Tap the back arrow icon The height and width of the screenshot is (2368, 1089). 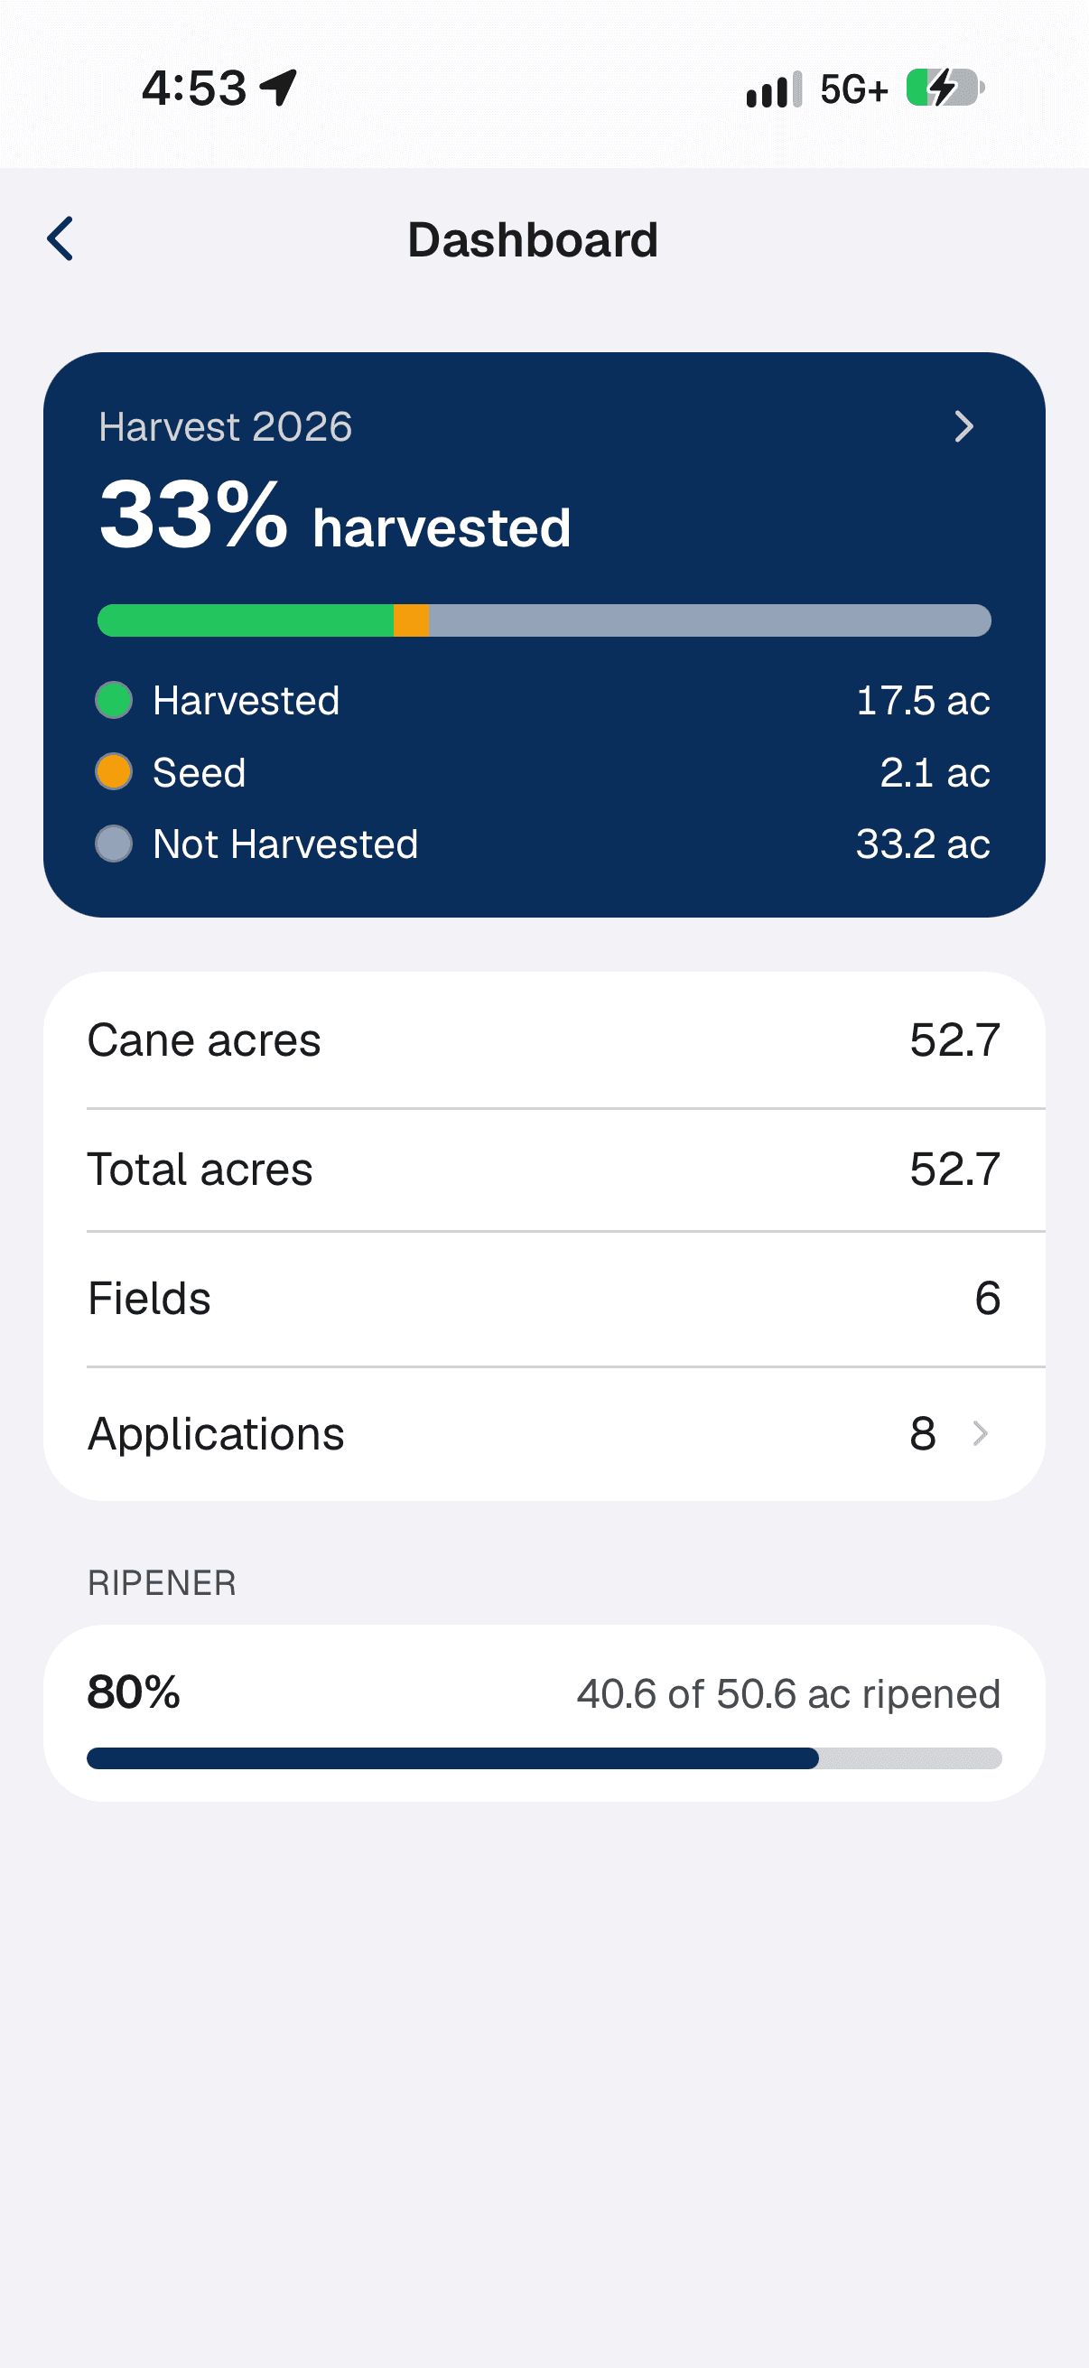point(60,239)
